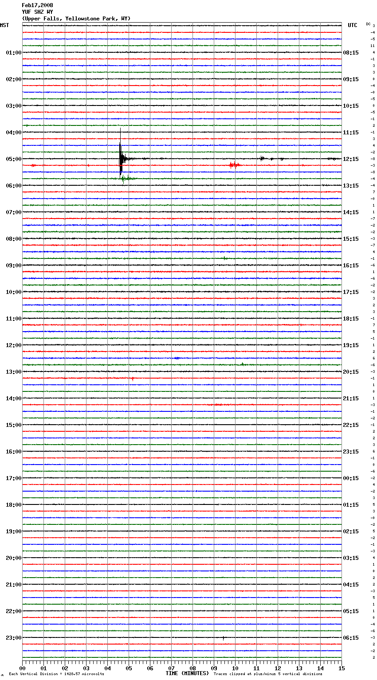Select the 18:00 MST time label
The width and height of the screenshot is (377, 680).
(13, 505)
